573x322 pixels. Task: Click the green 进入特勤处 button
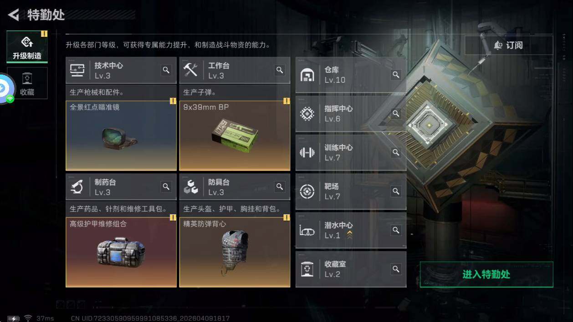pos(486,274)
